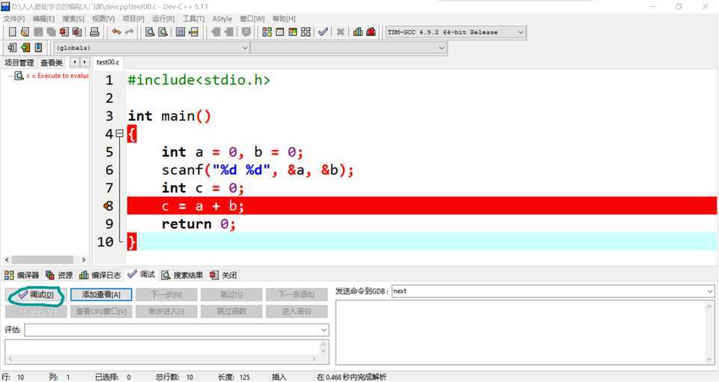Click the Find magnifier icon in toolbar
The image size is (719, 382).
(150, 32)
